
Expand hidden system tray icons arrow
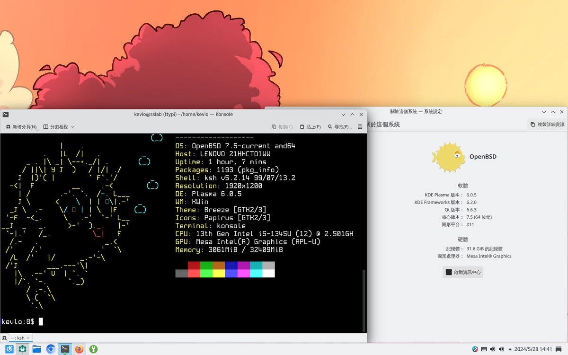pyautogui.click(x=511, y=349)
